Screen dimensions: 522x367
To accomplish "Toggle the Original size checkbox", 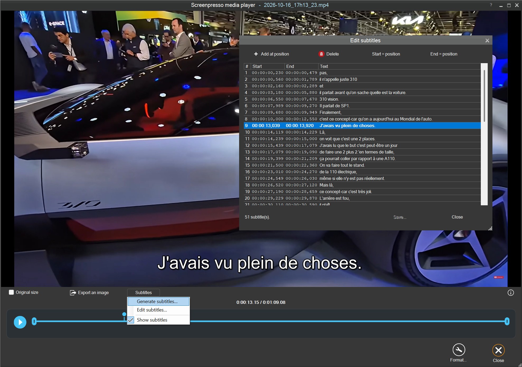I will (x=11, y=292).
